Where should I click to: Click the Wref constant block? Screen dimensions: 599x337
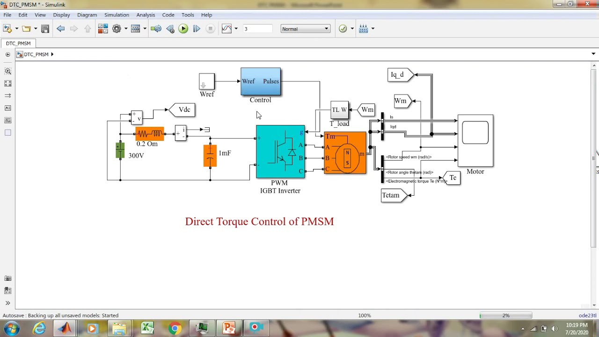pos(206,81)
